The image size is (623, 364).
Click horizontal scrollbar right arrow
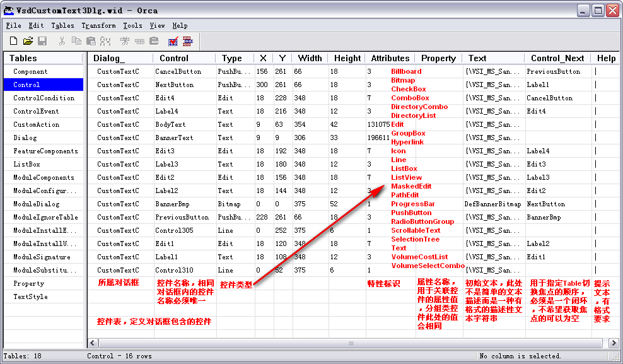[614, 343]
